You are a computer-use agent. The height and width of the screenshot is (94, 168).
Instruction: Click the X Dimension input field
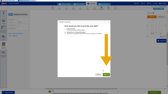(23, 26)
